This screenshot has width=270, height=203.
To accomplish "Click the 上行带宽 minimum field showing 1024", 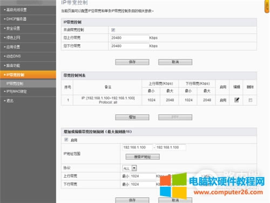I will pos(143,176).
